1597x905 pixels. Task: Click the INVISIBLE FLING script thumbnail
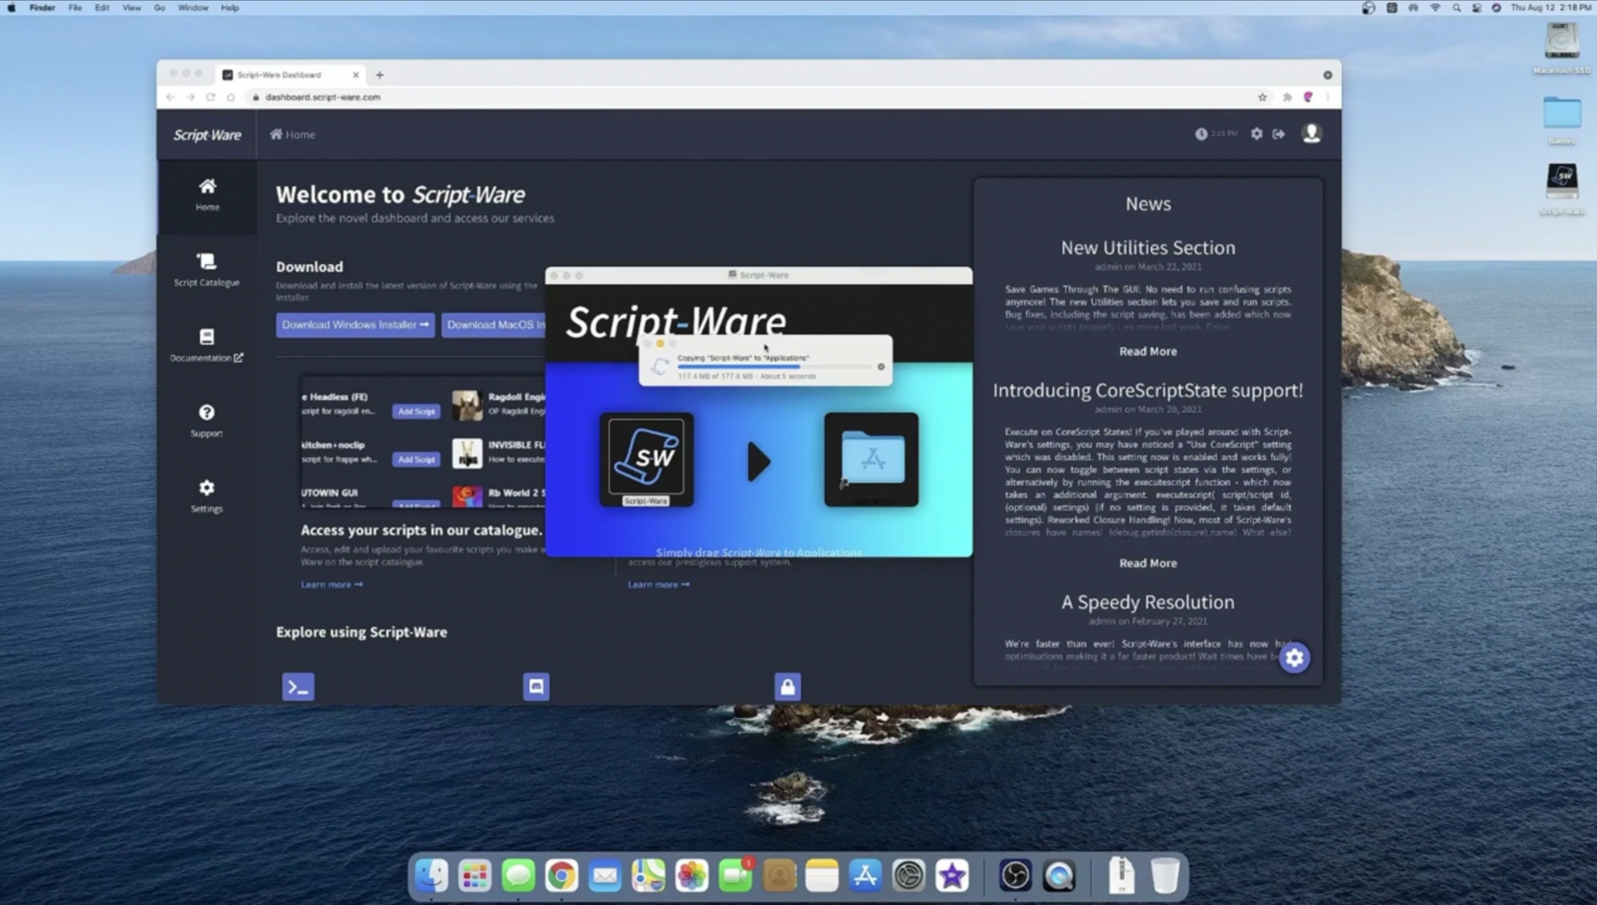(x=467, y=453)
